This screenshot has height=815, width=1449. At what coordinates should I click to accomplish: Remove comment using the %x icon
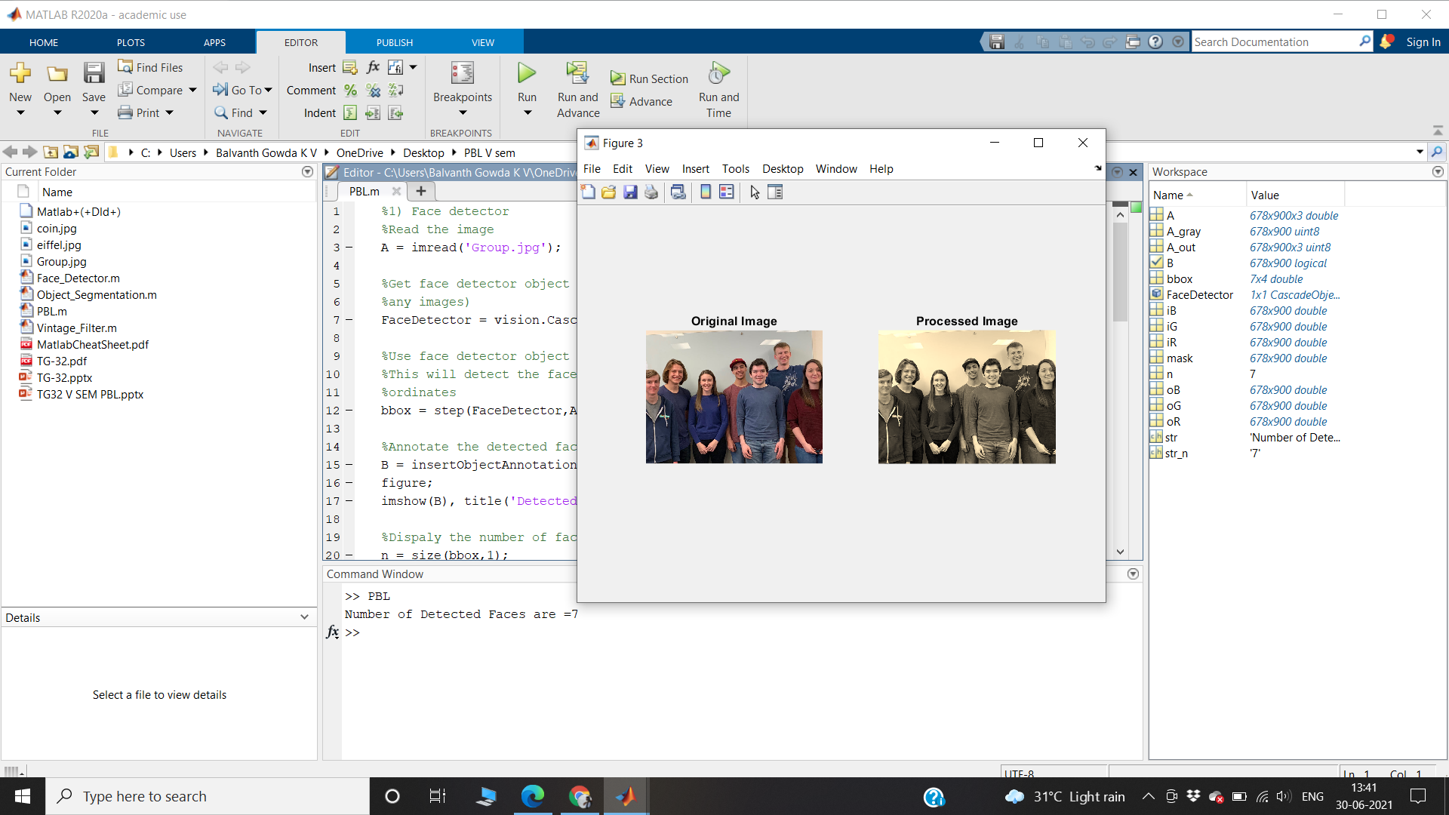coord(373,90)
